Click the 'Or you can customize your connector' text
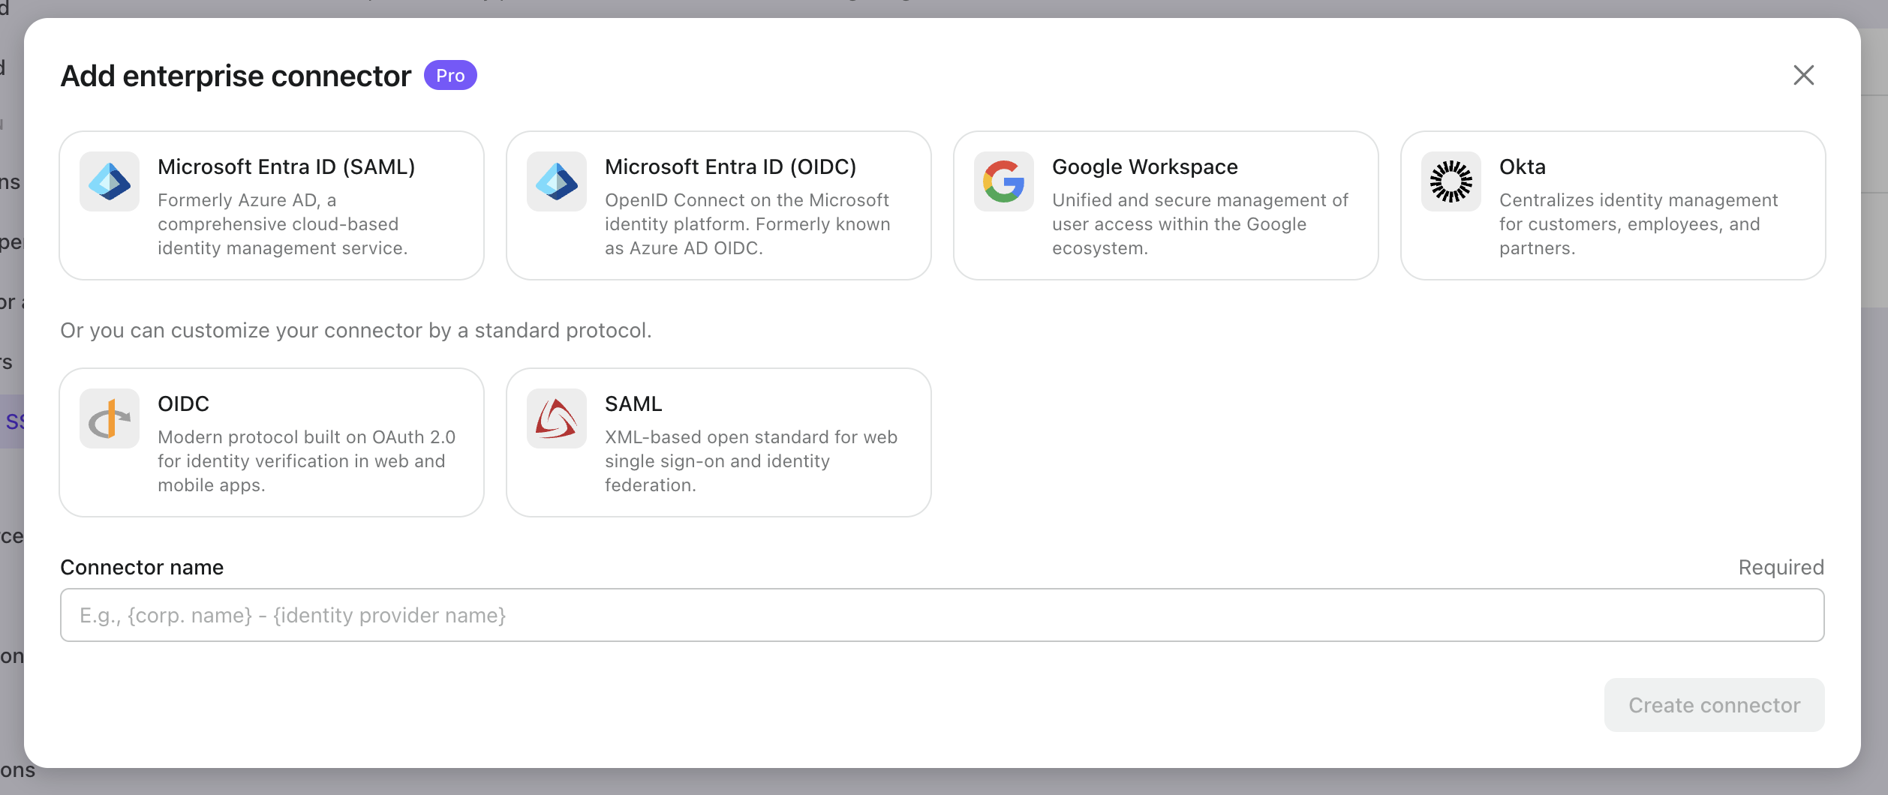 pyautogui.click(x=356, y=330)
